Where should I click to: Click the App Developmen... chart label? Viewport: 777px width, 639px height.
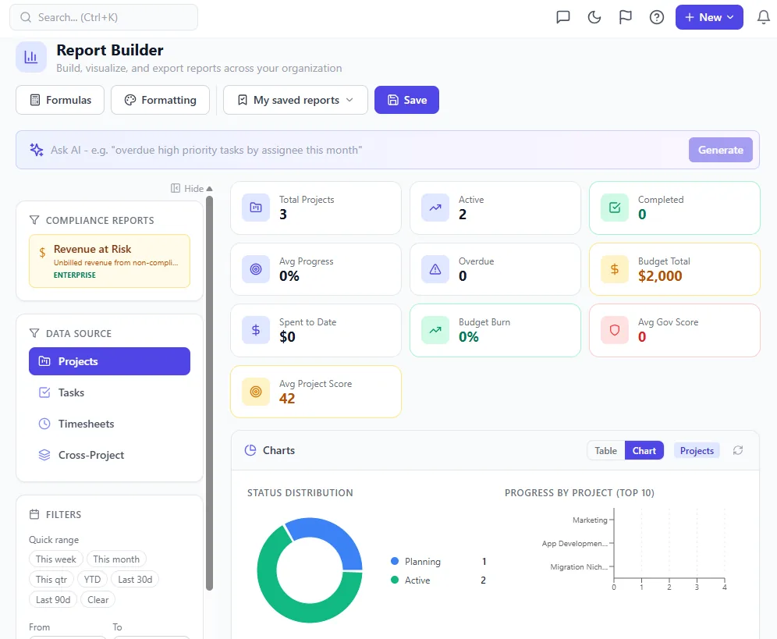pyautogui.click(x=575, y=543)
